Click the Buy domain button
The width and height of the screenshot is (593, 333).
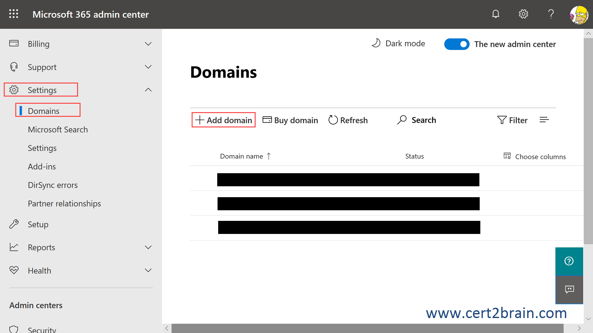(290, 120)
